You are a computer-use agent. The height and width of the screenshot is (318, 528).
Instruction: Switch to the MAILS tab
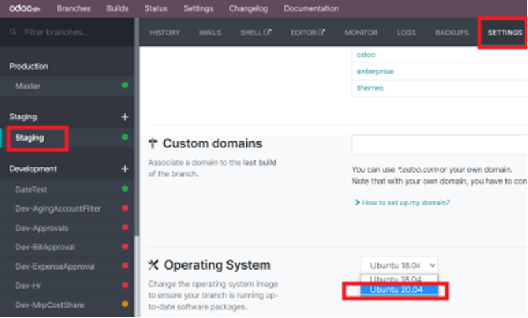[210, 33]
